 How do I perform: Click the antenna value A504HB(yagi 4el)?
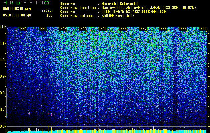coord(118,16)
